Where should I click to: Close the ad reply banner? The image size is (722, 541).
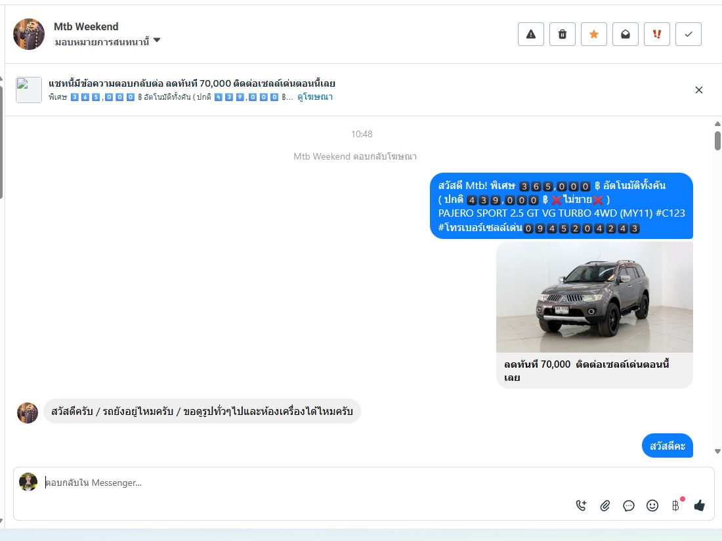pyautogui.click(x=699, y=90)
